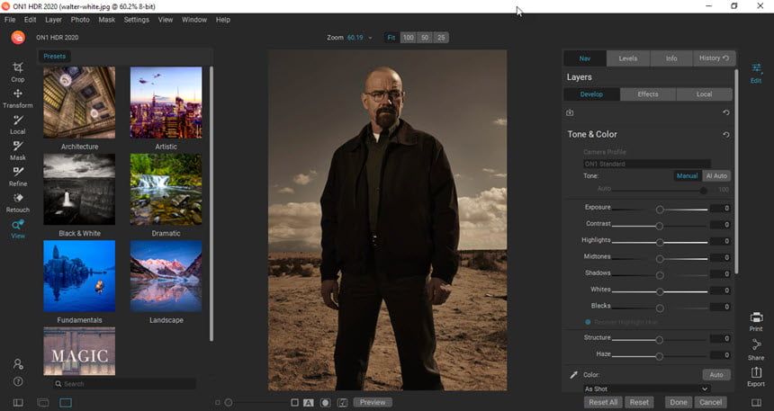Click the Exposure slider handle
The image size is (774, 411).
(660, 210)
